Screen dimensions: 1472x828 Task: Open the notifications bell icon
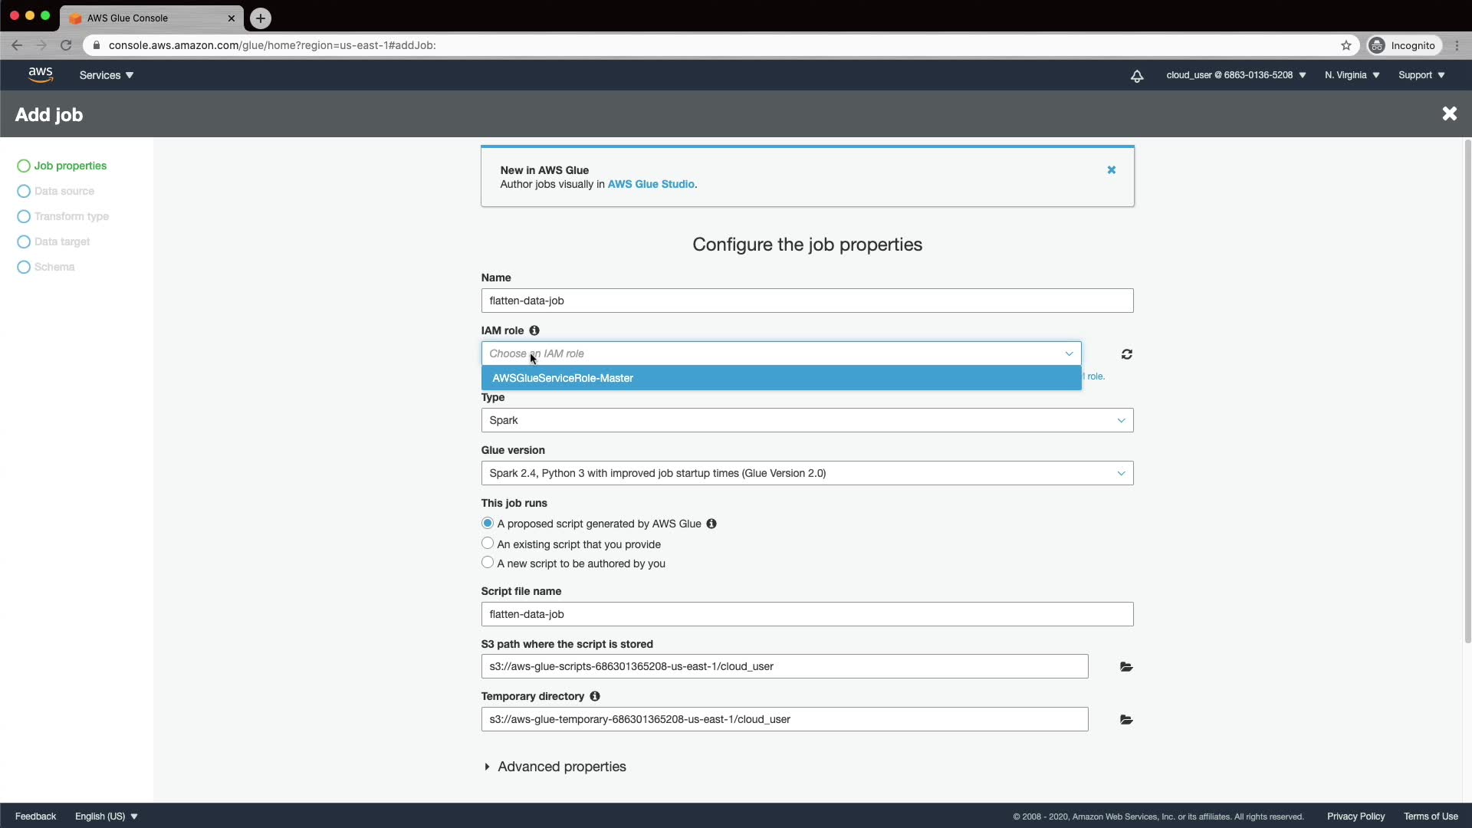pos(1137,75)
